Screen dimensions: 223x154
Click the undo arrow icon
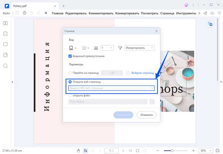pyautogui.click(x=32, y=13)
